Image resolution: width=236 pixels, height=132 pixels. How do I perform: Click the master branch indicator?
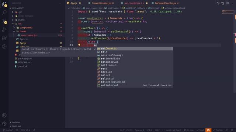(x=8, y=130)
